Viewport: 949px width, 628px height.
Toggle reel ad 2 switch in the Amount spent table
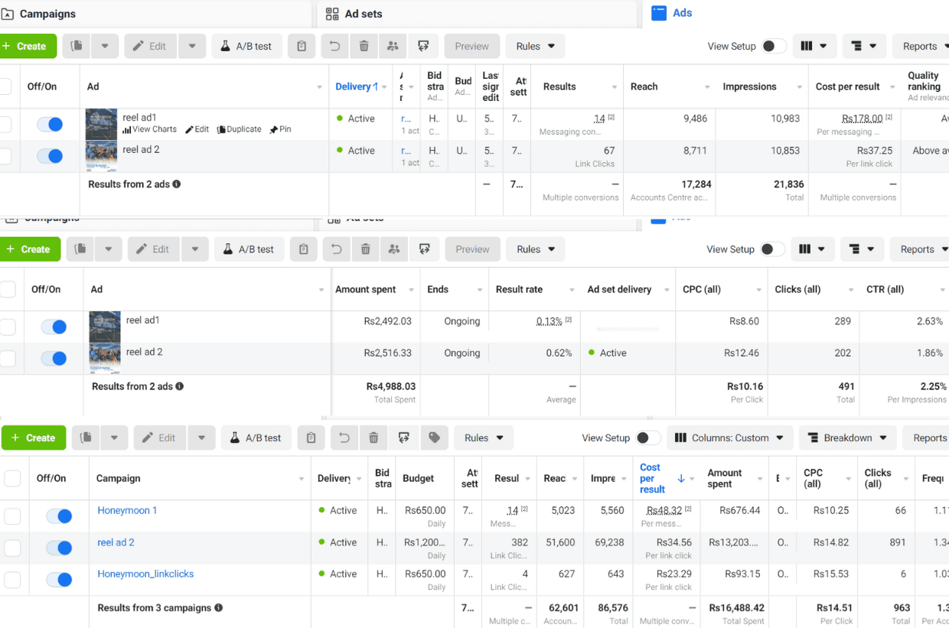54,358
